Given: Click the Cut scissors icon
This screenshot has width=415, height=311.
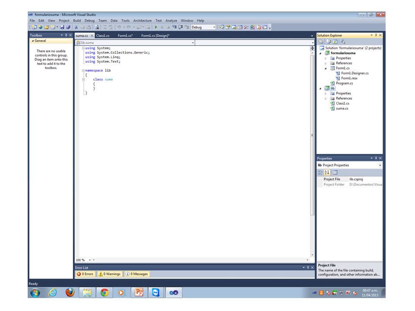Looking at the screenshot, I should point(76,27).
